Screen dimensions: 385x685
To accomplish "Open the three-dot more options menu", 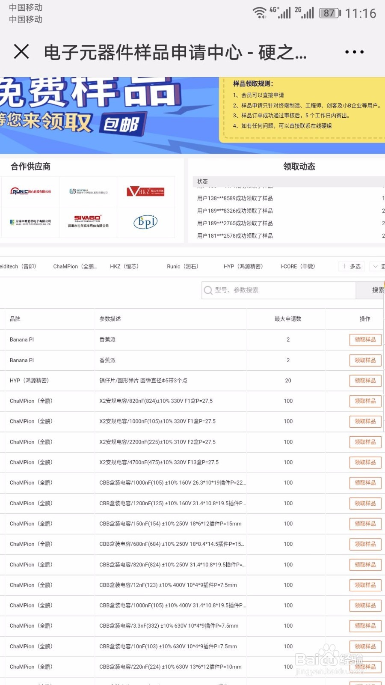I will (354, 52).
